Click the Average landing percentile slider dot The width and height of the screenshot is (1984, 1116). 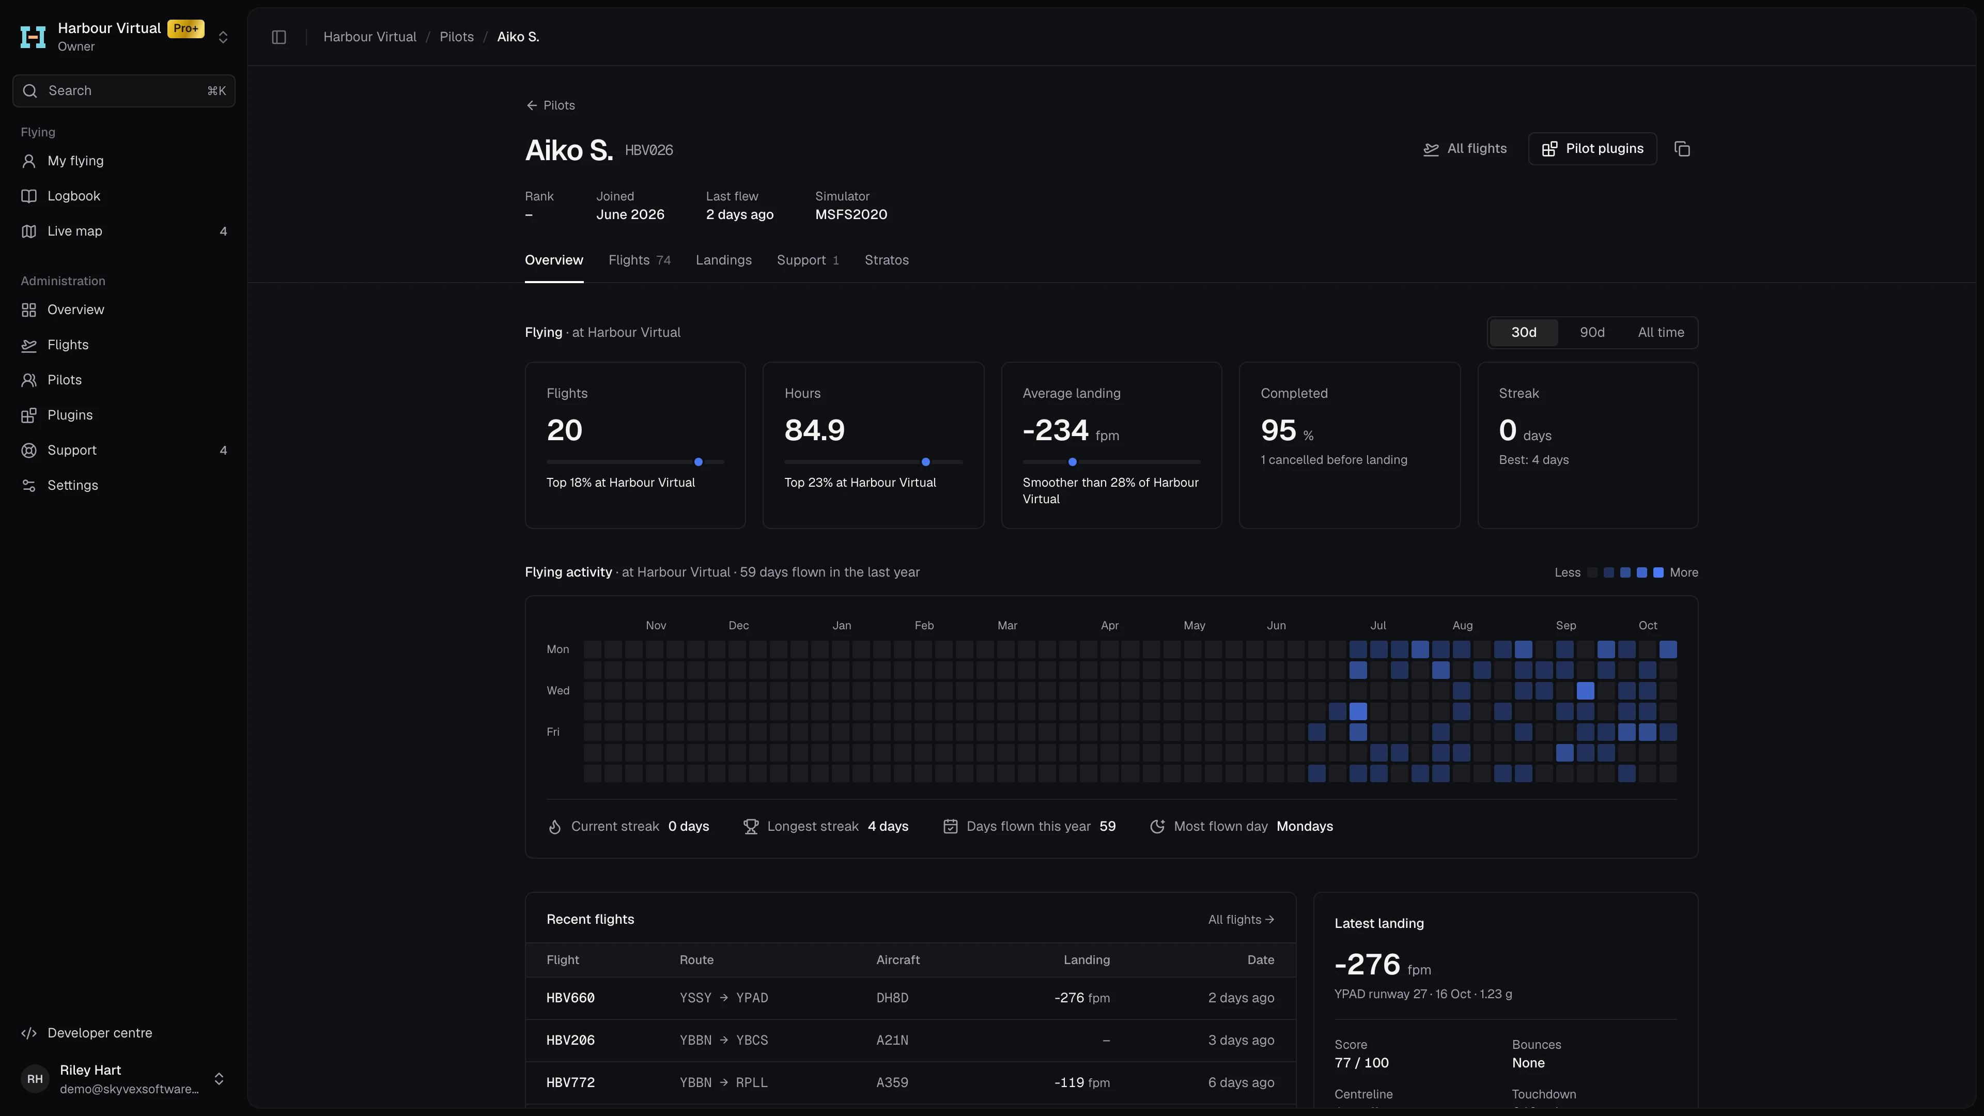[x=1072, y=462]
